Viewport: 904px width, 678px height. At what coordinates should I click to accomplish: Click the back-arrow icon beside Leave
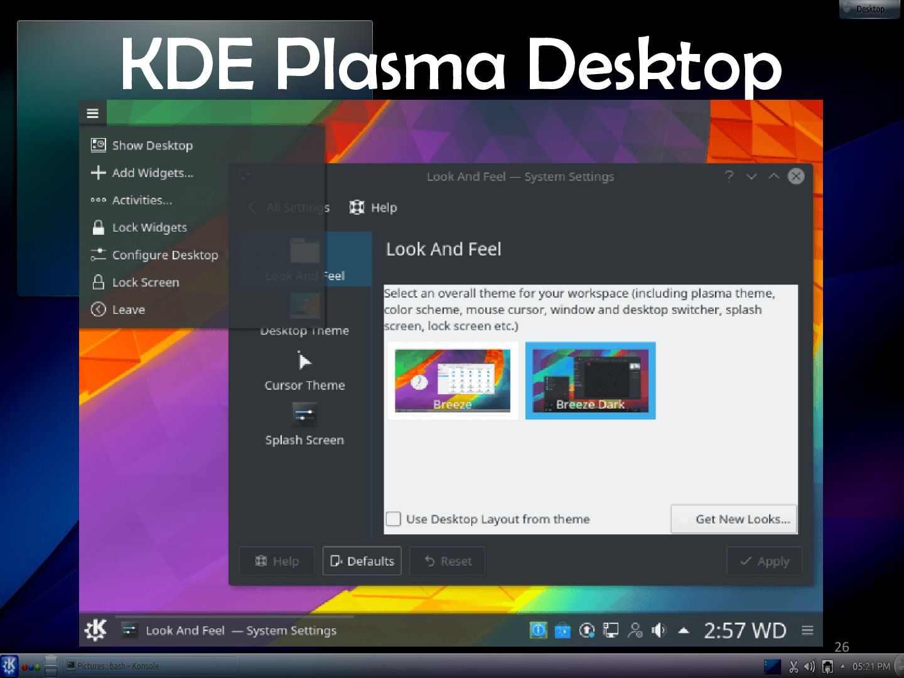pyautogui.click(x=99, y=309)
